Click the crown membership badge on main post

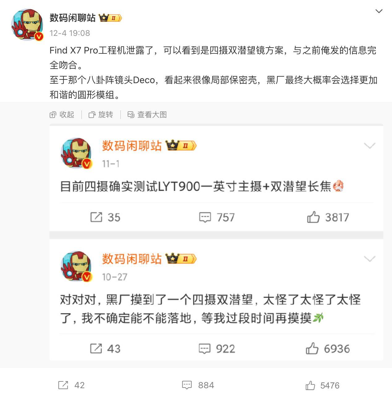pos(110,18)
